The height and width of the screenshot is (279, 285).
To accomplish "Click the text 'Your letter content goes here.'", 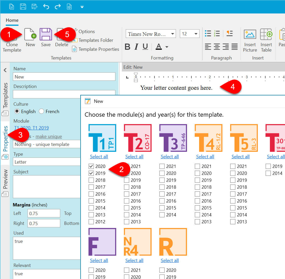I will click(x=176, y=88).
